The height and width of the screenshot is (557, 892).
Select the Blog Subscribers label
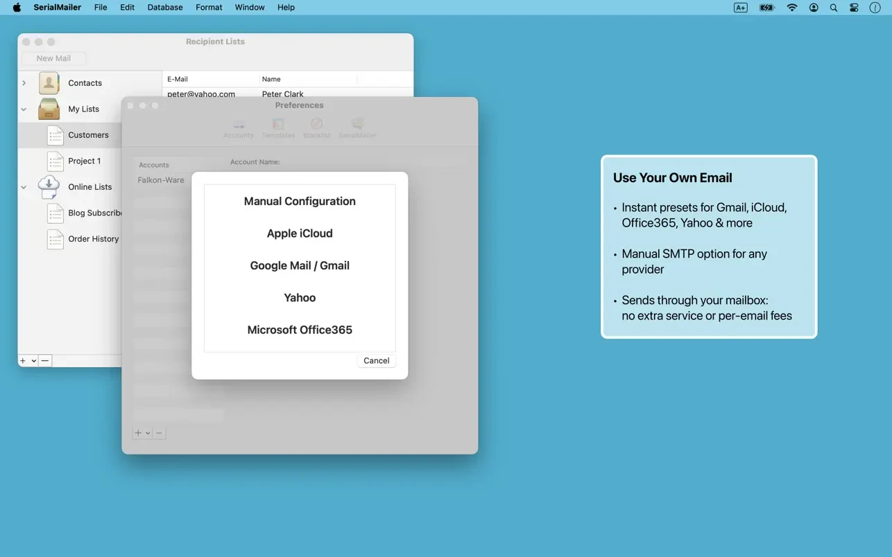coord(95,213)
